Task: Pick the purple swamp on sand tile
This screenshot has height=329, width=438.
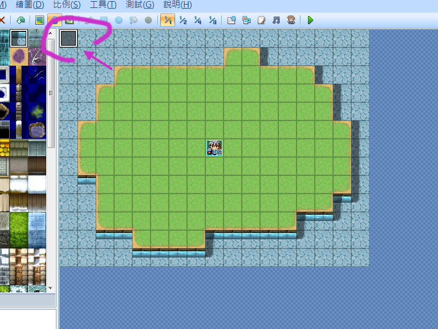Action: click(x=19, y=56)
